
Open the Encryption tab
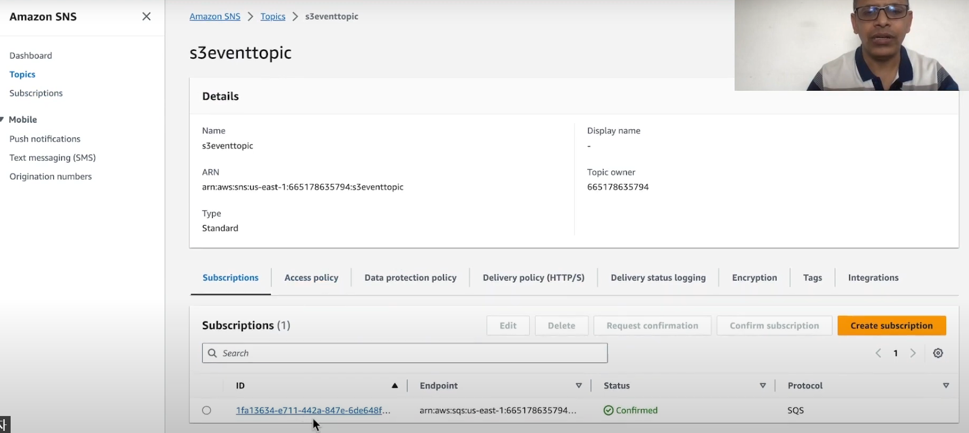754,278
